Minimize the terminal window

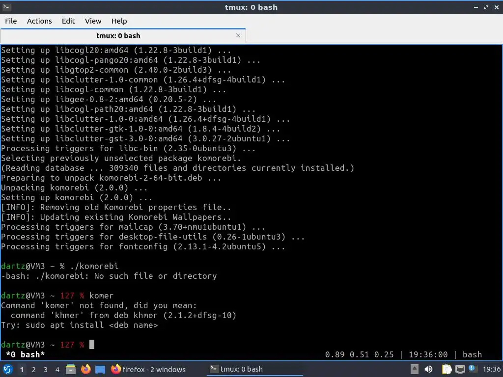click(x=475, y=7)
